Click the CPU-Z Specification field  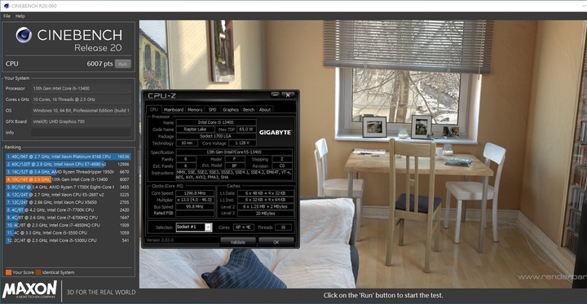pyautogui.click(x=234, y=152)
